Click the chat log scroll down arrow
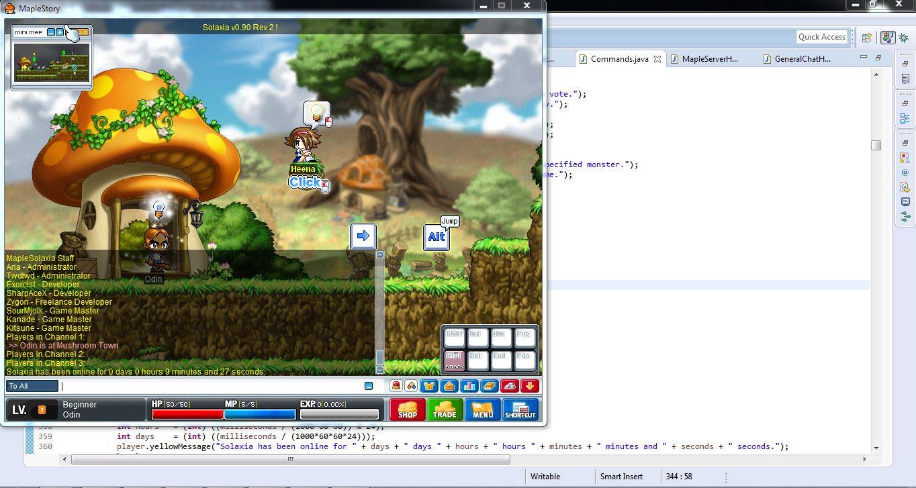The width and height of the screenshot is (916, 488). [379, 370]
